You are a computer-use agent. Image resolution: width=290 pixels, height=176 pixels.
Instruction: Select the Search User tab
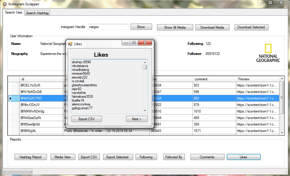[x=14, y=12]
